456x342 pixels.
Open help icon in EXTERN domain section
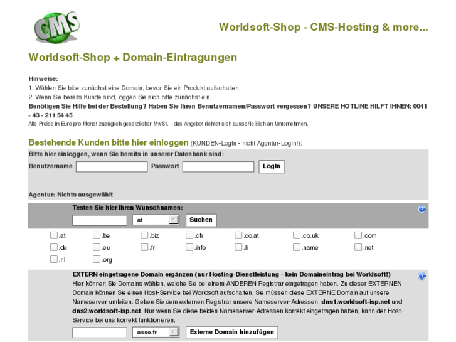(x=422, y=276)
